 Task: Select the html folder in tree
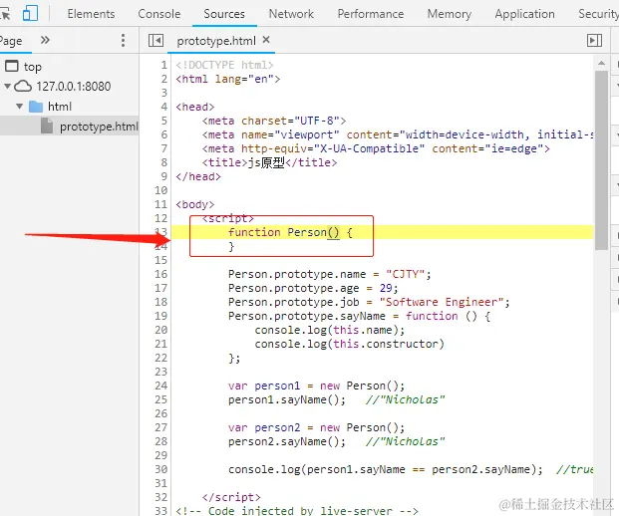60,107
